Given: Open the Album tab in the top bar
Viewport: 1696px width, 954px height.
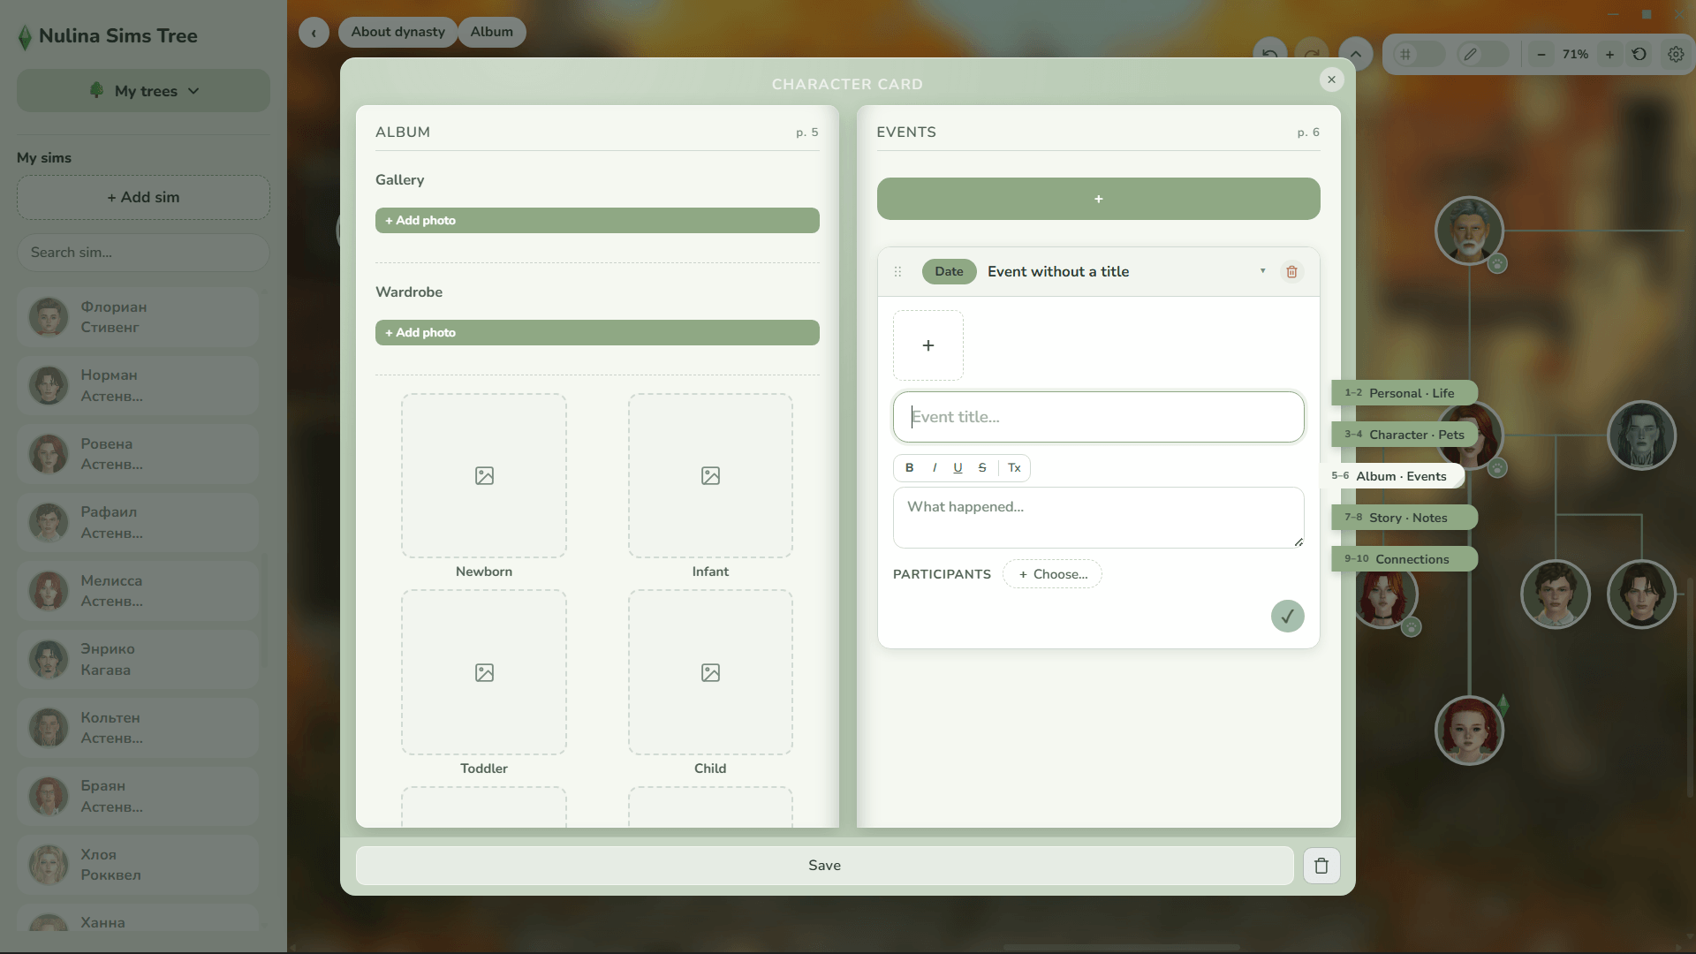Looking at the screenshot, I should (491, 32).
